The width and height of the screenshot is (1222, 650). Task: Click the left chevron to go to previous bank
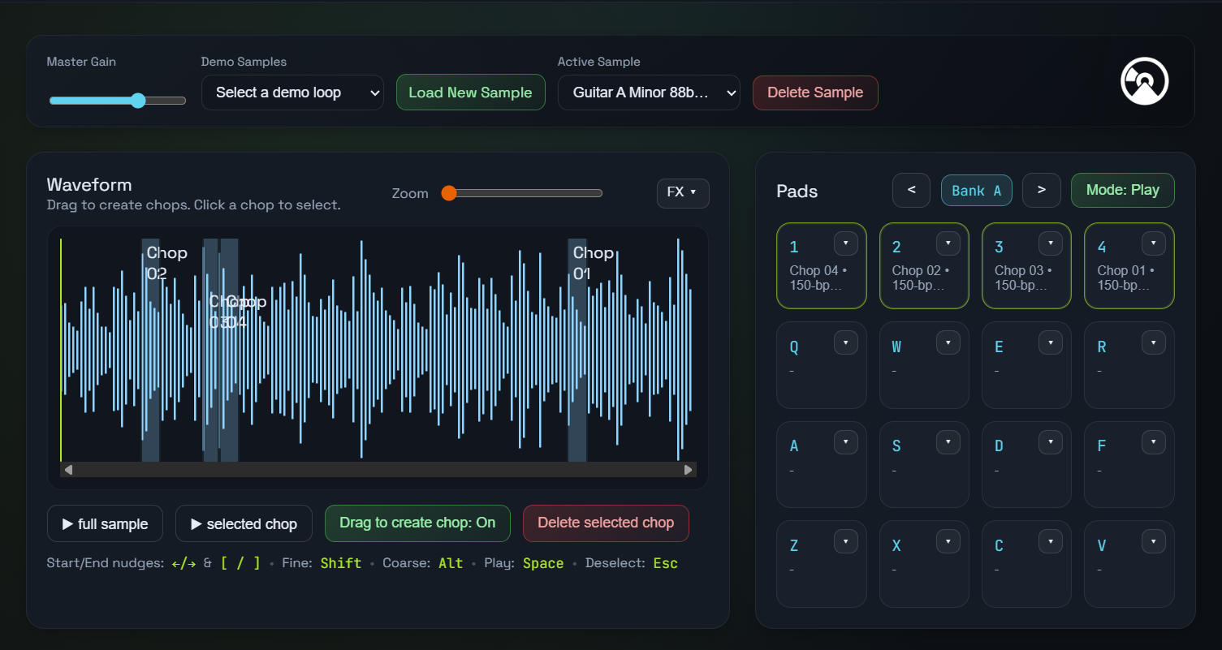pyautogui.click(x=911, y=190)
